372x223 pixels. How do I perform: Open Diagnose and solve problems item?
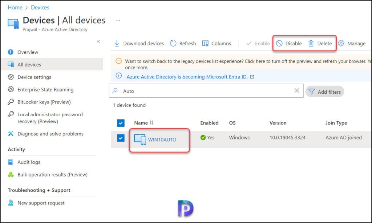50,134
